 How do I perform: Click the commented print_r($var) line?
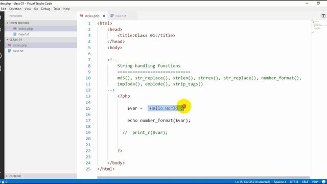tap(145, 132)
